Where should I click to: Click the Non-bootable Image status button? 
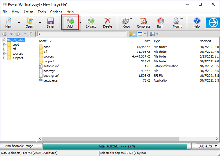coord(19,146)
